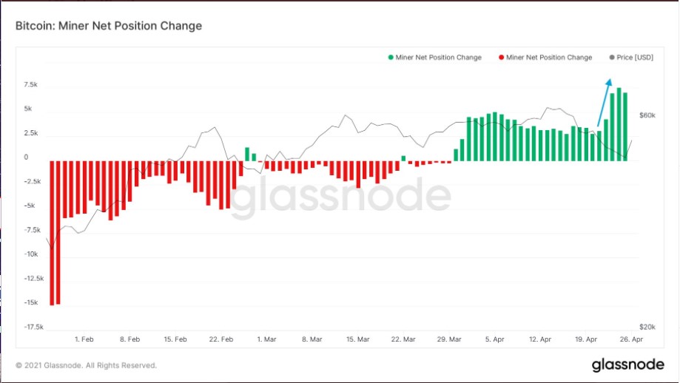Click the 2021 Glassnode copyright text
The height and width of the screenshot is (383, 680).
point(86,365)
